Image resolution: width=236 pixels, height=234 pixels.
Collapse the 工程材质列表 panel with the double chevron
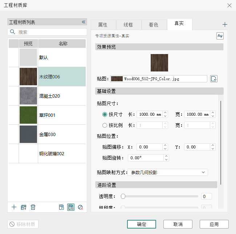click(x=83, y=22)
